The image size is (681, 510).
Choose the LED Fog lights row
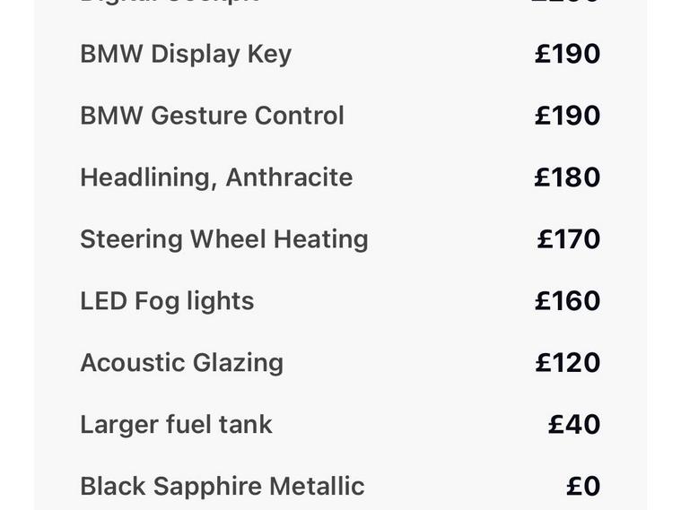[167, 301]
